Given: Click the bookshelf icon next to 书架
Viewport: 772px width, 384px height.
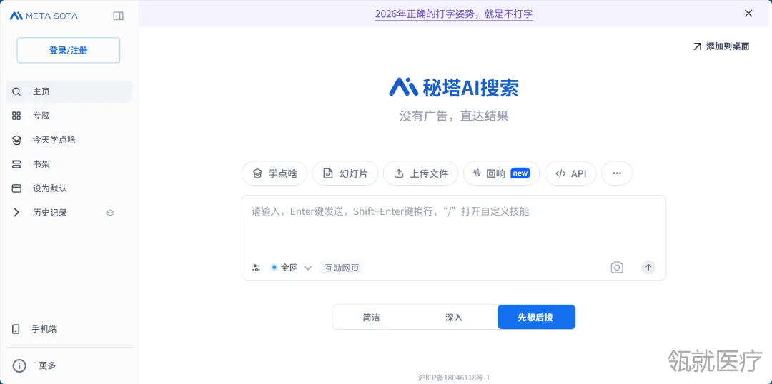Looking at the screenshot, I should [16, 164].
